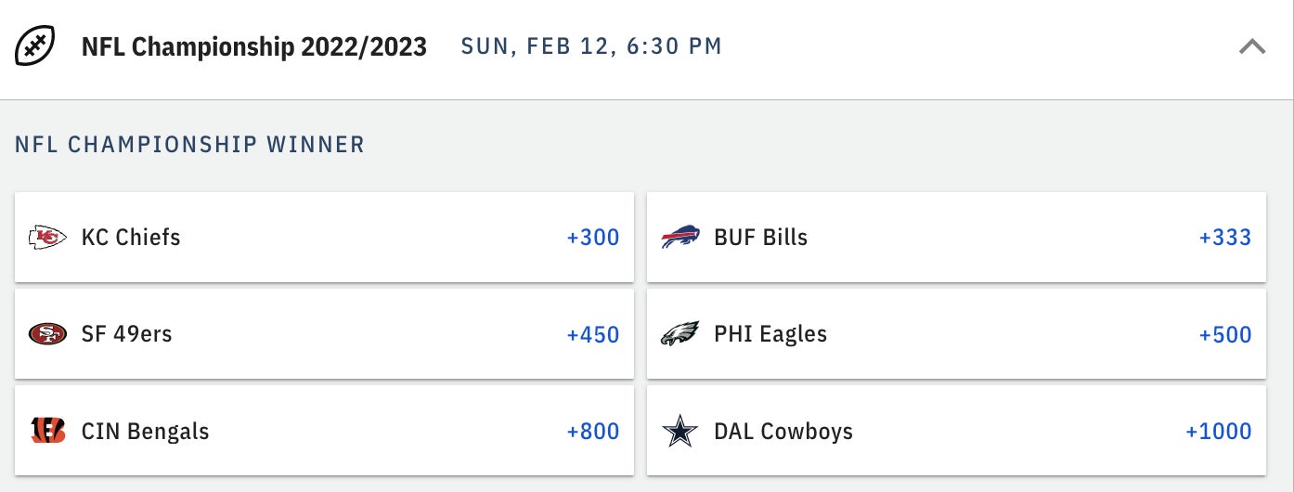Click the NFL Championship 2022/2023 title
Viewport: 1294px width, 492px height.
click(254, 46)
